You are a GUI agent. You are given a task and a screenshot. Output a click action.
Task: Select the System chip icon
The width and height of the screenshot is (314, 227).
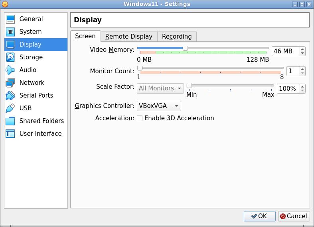pyautogui.click(x=10, y=32)
